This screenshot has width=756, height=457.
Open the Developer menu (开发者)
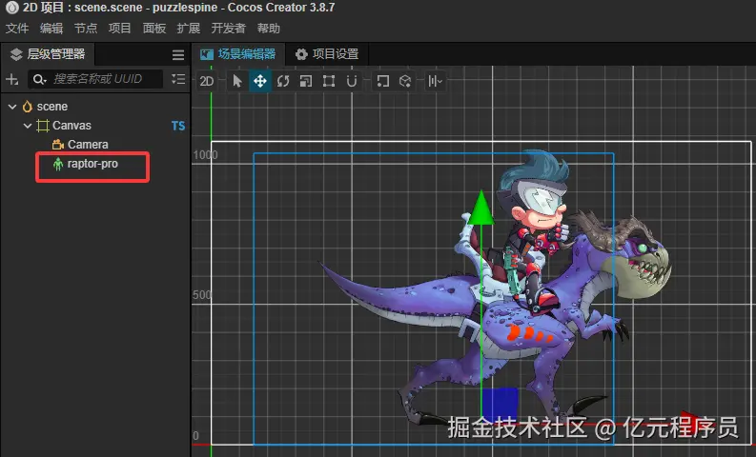pos(228,29)
